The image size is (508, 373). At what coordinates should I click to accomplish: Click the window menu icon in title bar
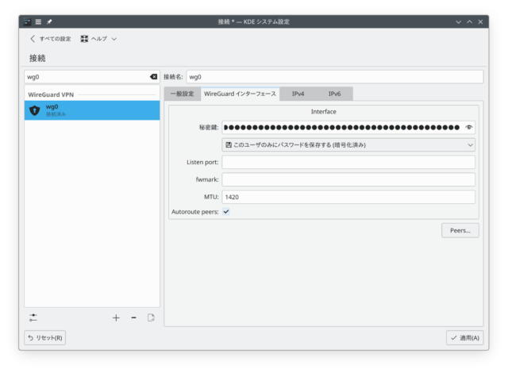pyautogui.click(x=28, y=21)
